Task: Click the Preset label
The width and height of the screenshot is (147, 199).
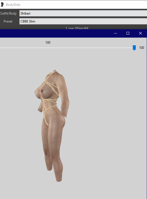Action: (8, 21)
